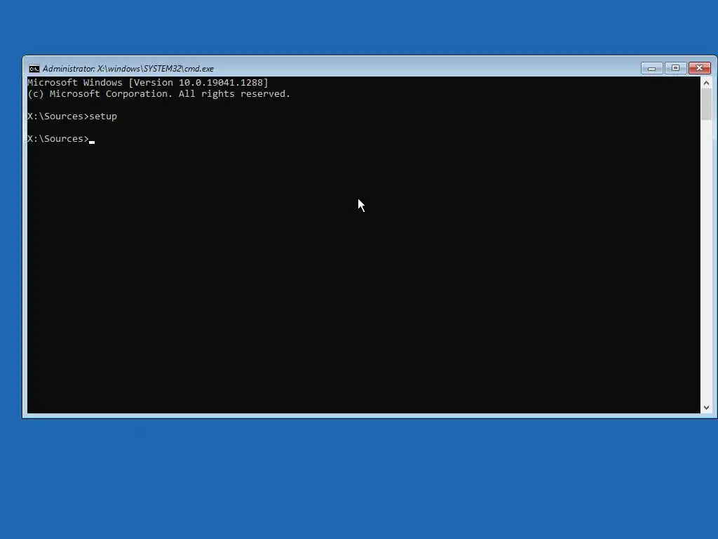Viewport: 718px width, 539px height.
Task: Click the scrollbar down arrow
Action: click(x=706, y=408)
